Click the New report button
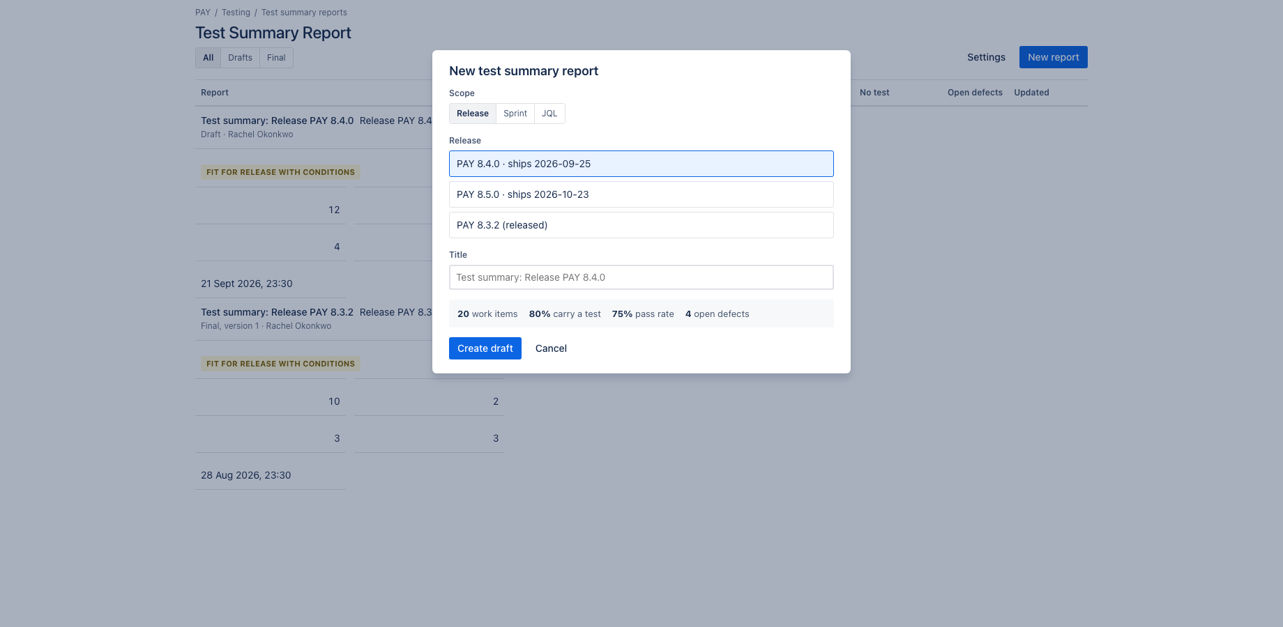1283x627 pixels. pos(1054,57)
